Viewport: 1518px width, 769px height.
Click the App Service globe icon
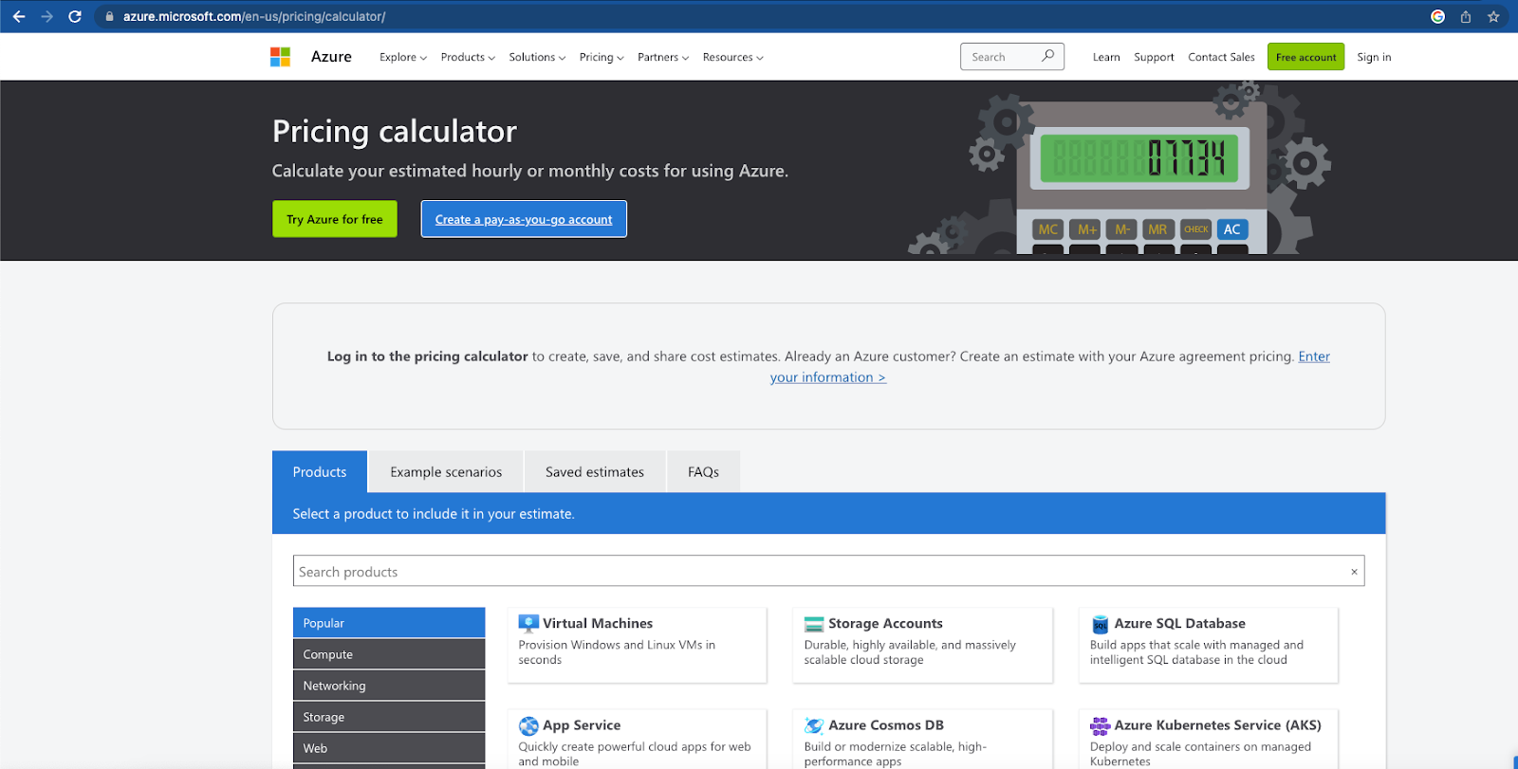coord(528,725)
